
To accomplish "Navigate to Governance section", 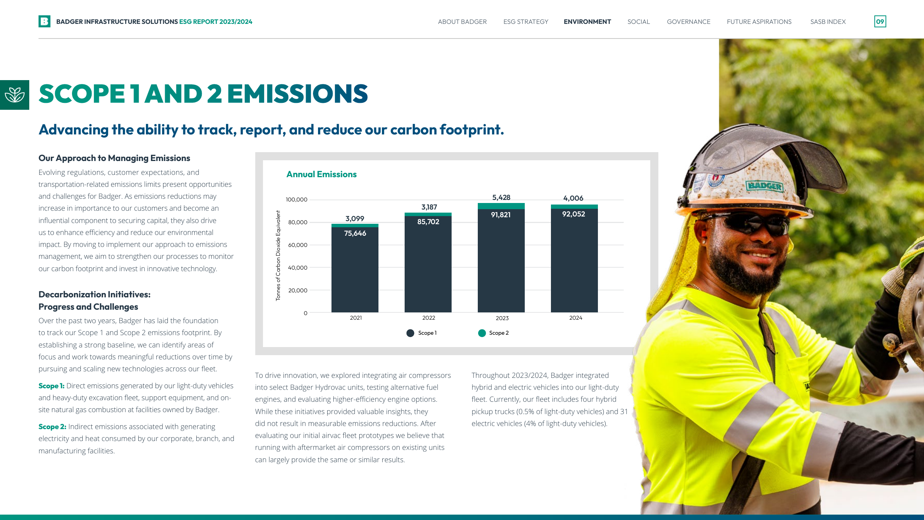I will pos(688,22).
